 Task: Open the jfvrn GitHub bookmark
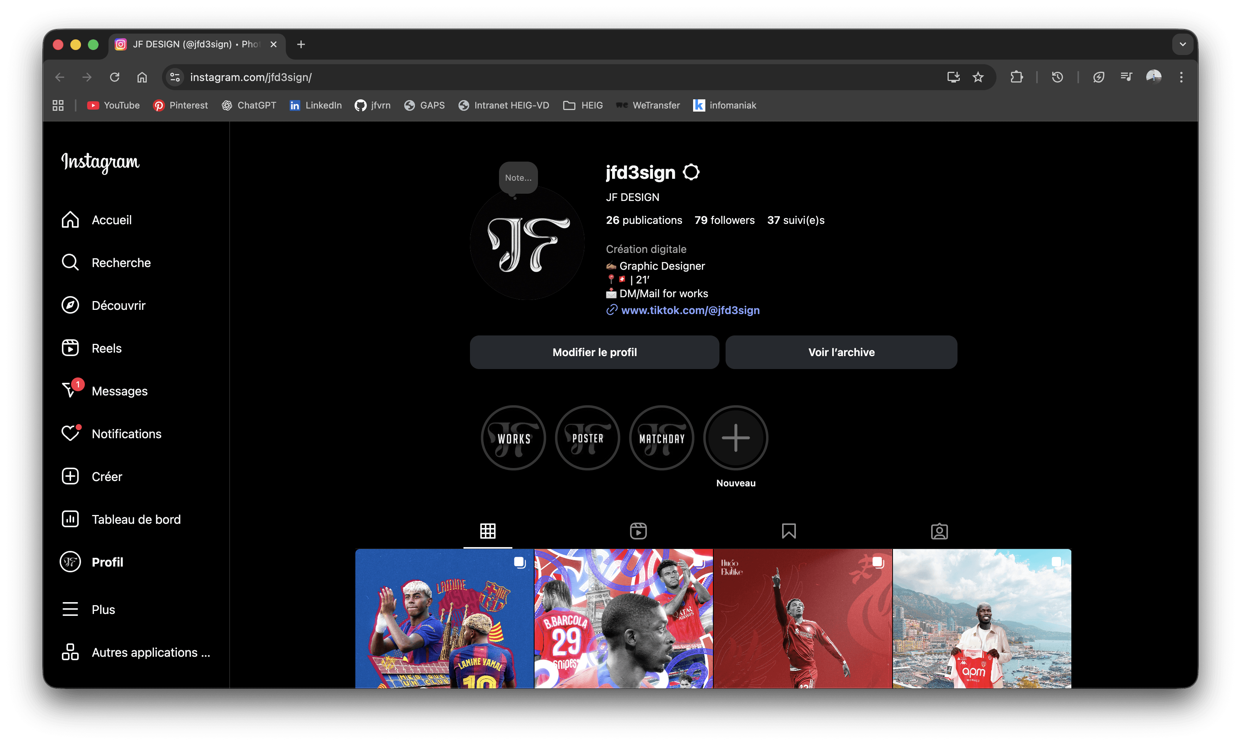[x=373, y=105]
